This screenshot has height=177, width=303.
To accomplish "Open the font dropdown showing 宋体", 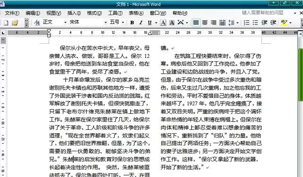I will click(x=106, y=23).
